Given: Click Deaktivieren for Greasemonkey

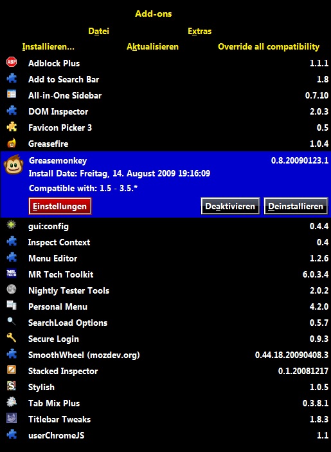Looking at the screenshot, I should (230, 206).
